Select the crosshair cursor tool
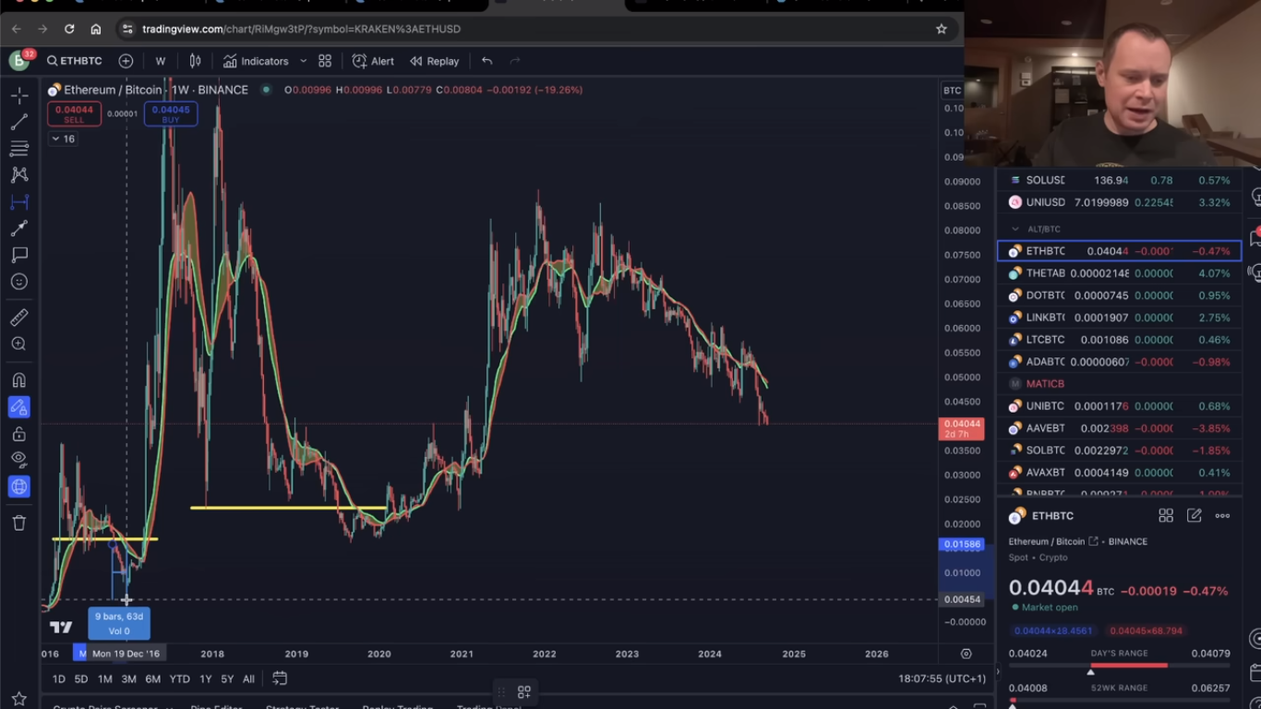The image size is (1261, 709). [x=19, y=95]
